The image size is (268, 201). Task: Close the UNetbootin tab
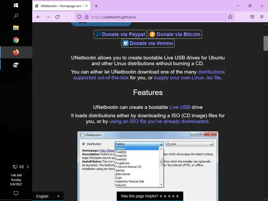click(x=86, y=6)
